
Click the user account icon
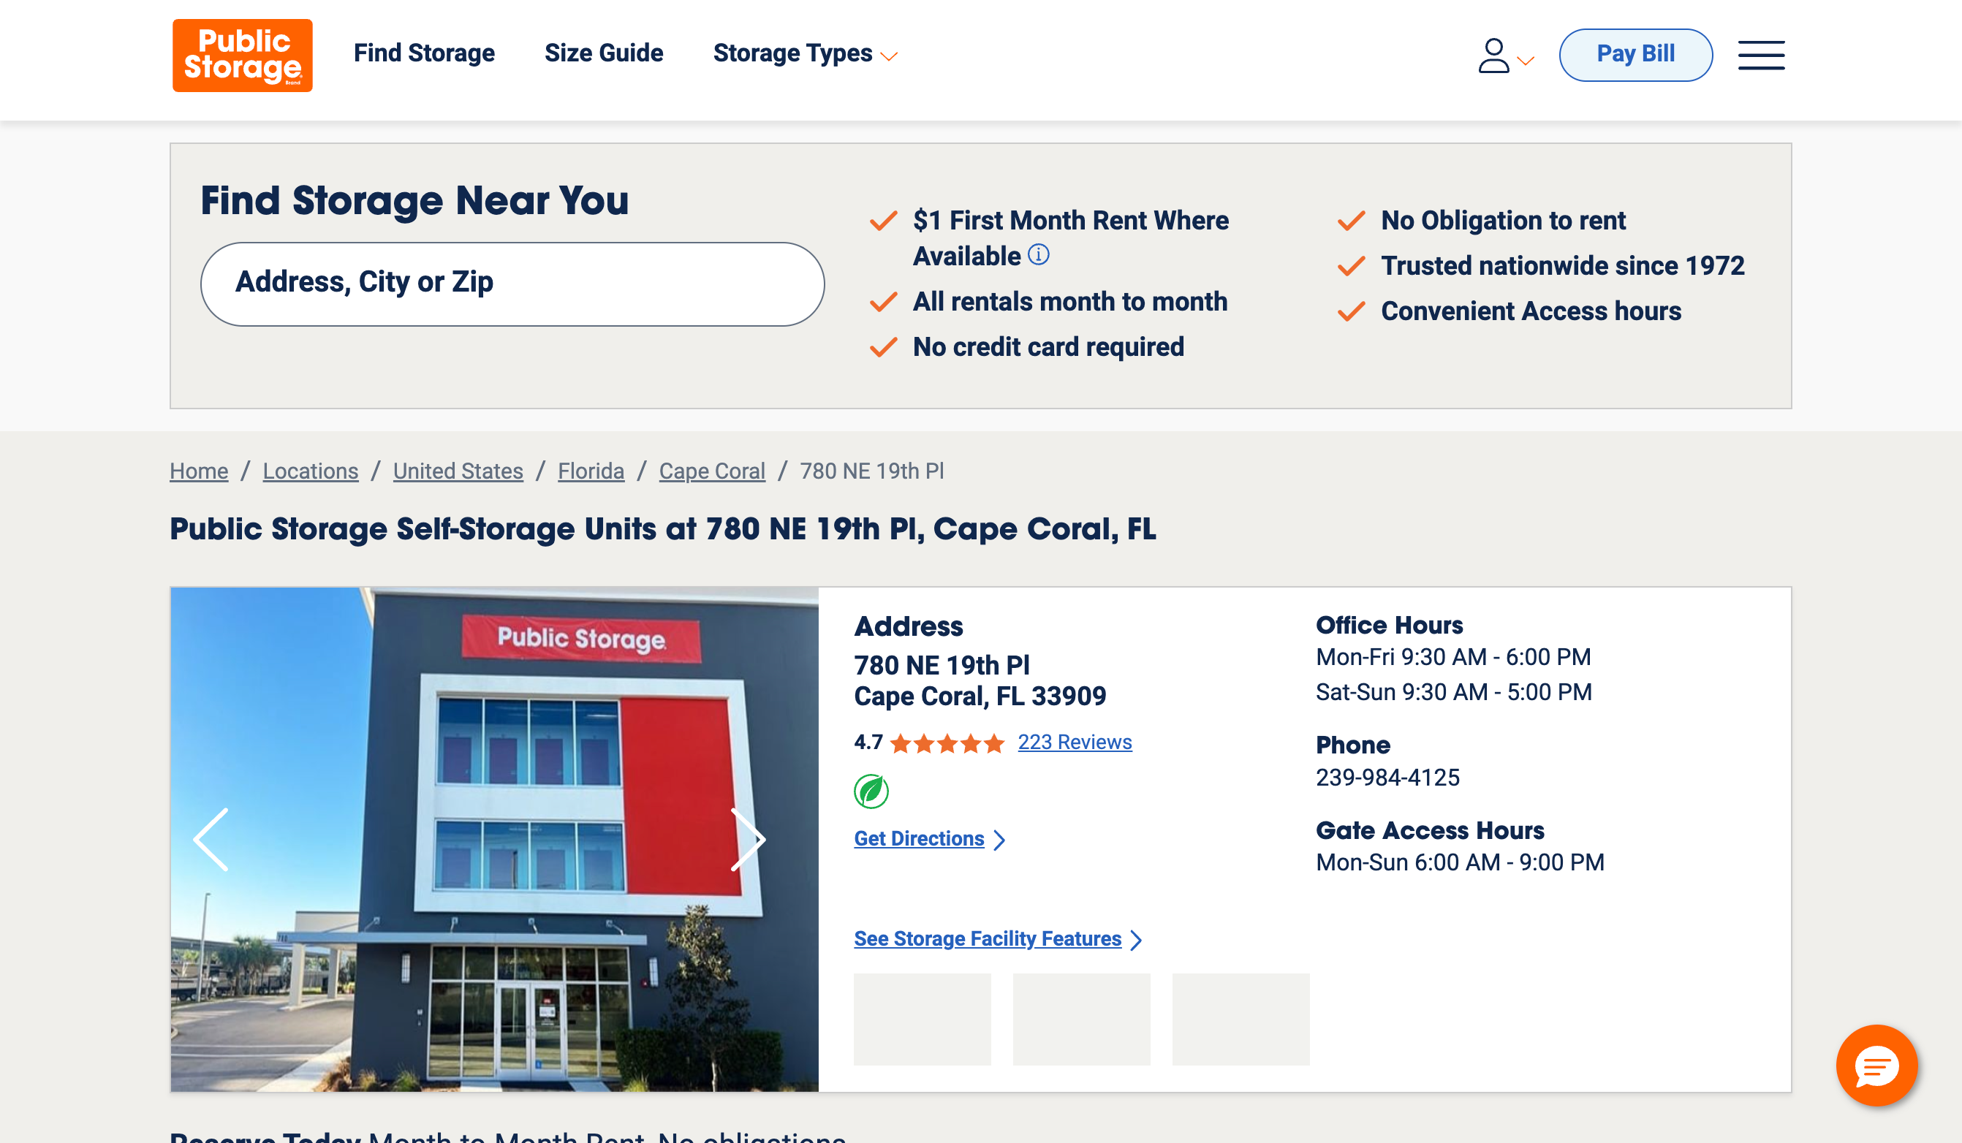coord(1493,56)
